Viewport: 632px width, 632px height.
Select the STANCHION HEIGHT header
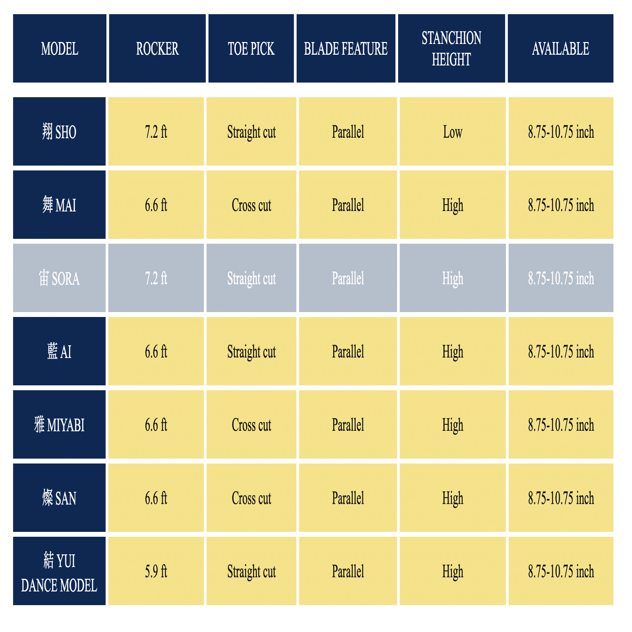click(x=451, y=49)
